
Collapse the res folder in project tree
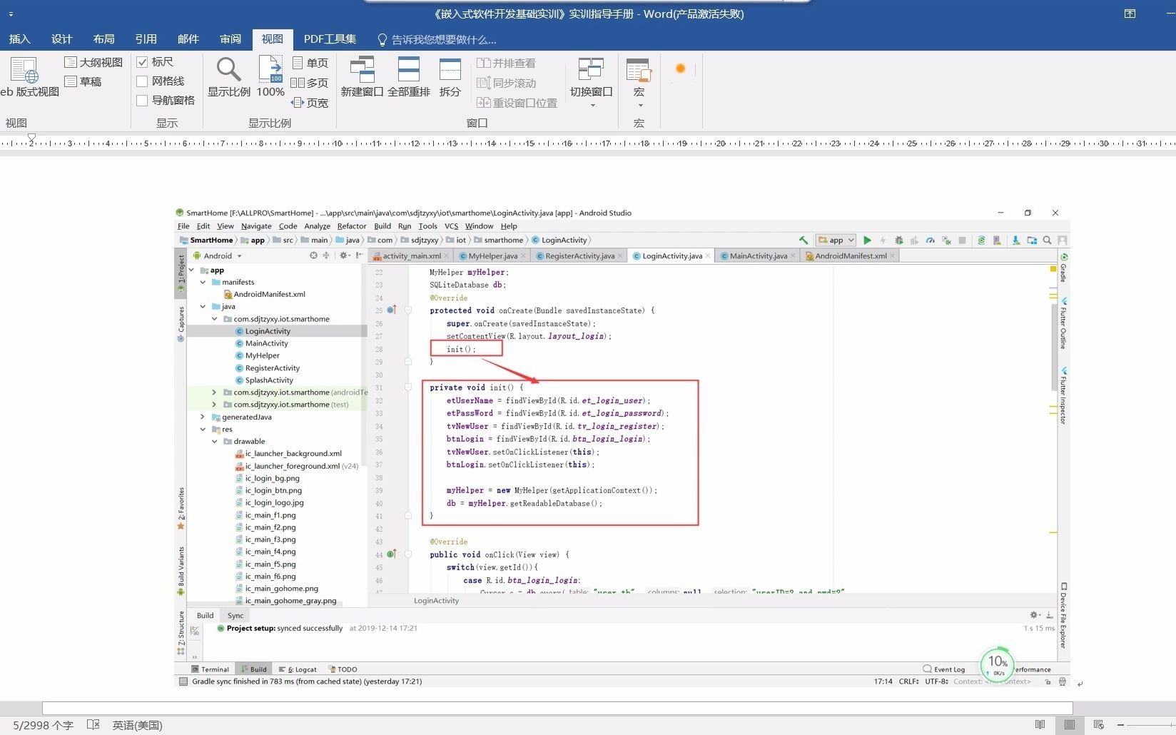203,429
